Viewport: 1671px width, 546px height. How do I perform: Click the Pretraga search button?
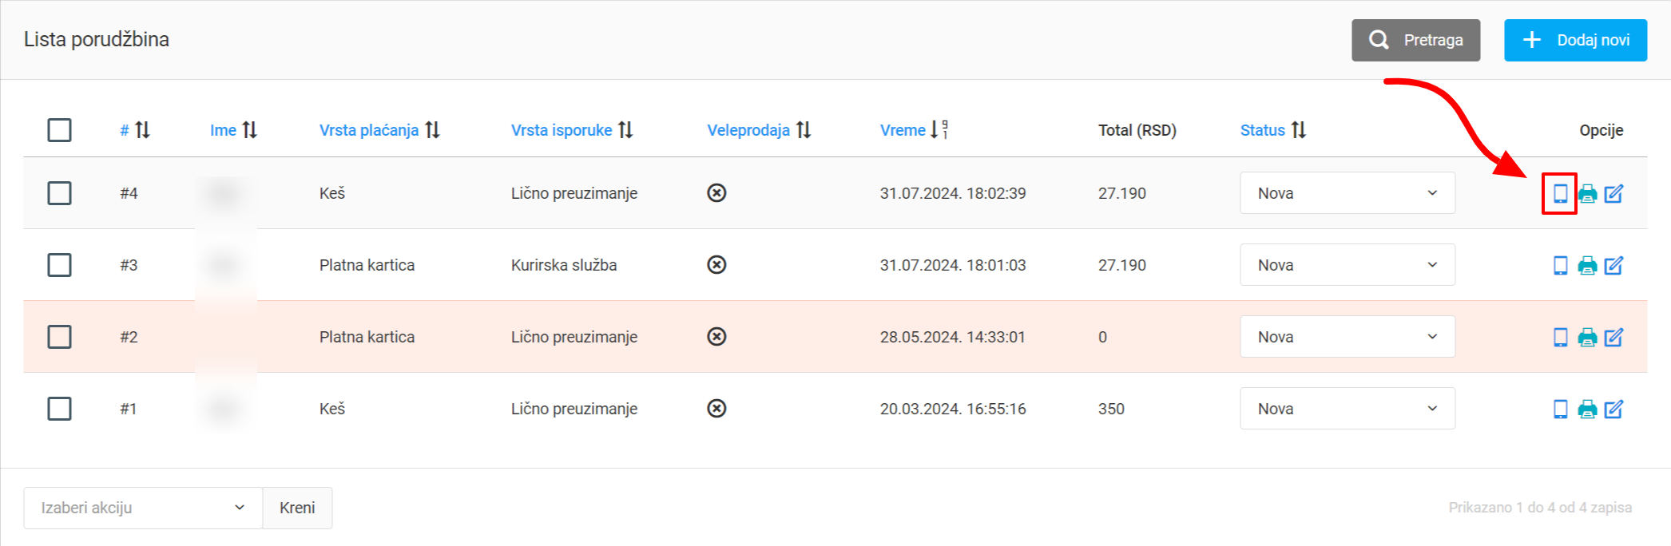point(1415,40)
